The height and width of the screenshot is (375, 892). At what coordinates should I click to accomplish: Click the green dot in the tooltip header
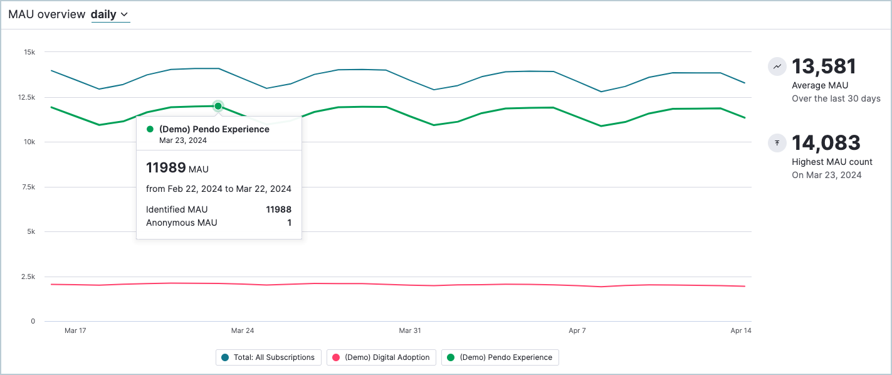coord(150,129)
